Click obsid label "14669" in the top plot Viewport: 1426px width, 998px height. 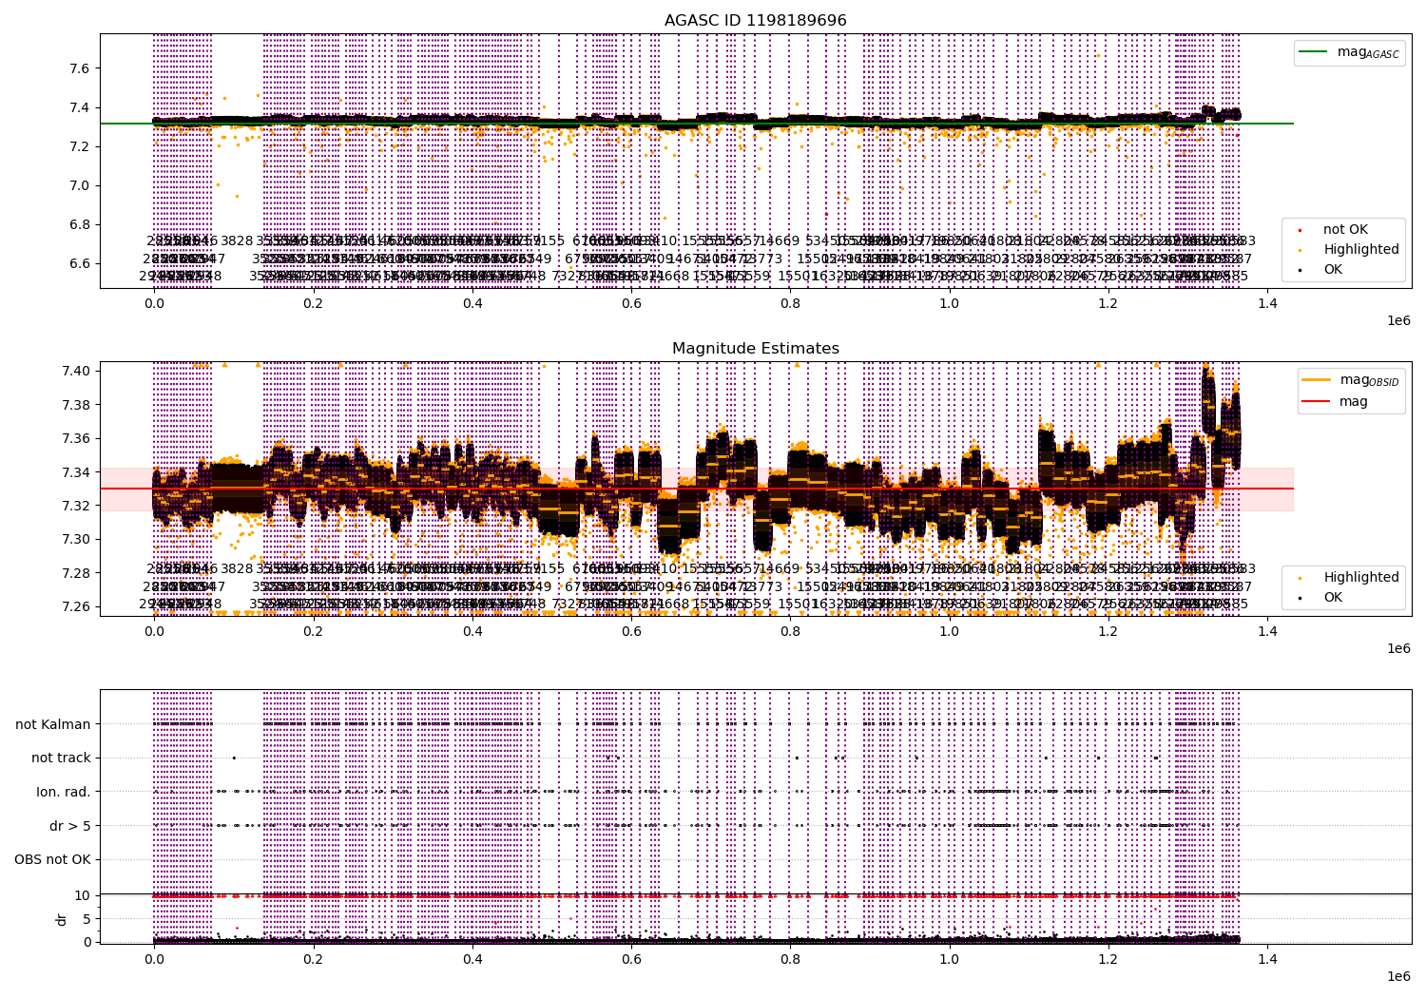(x=780, y=241)
